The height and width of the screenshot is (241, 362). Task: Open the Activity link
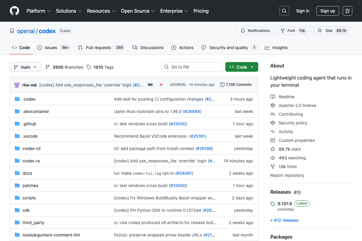pos(282,132)
